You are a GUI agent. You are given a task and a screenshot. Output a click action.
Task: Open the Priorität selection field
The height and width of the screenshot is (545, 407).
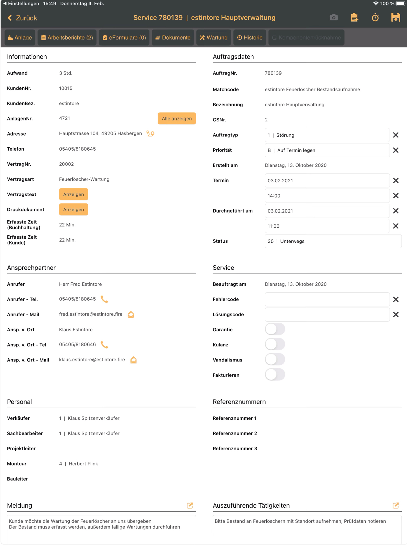[327, 150]
